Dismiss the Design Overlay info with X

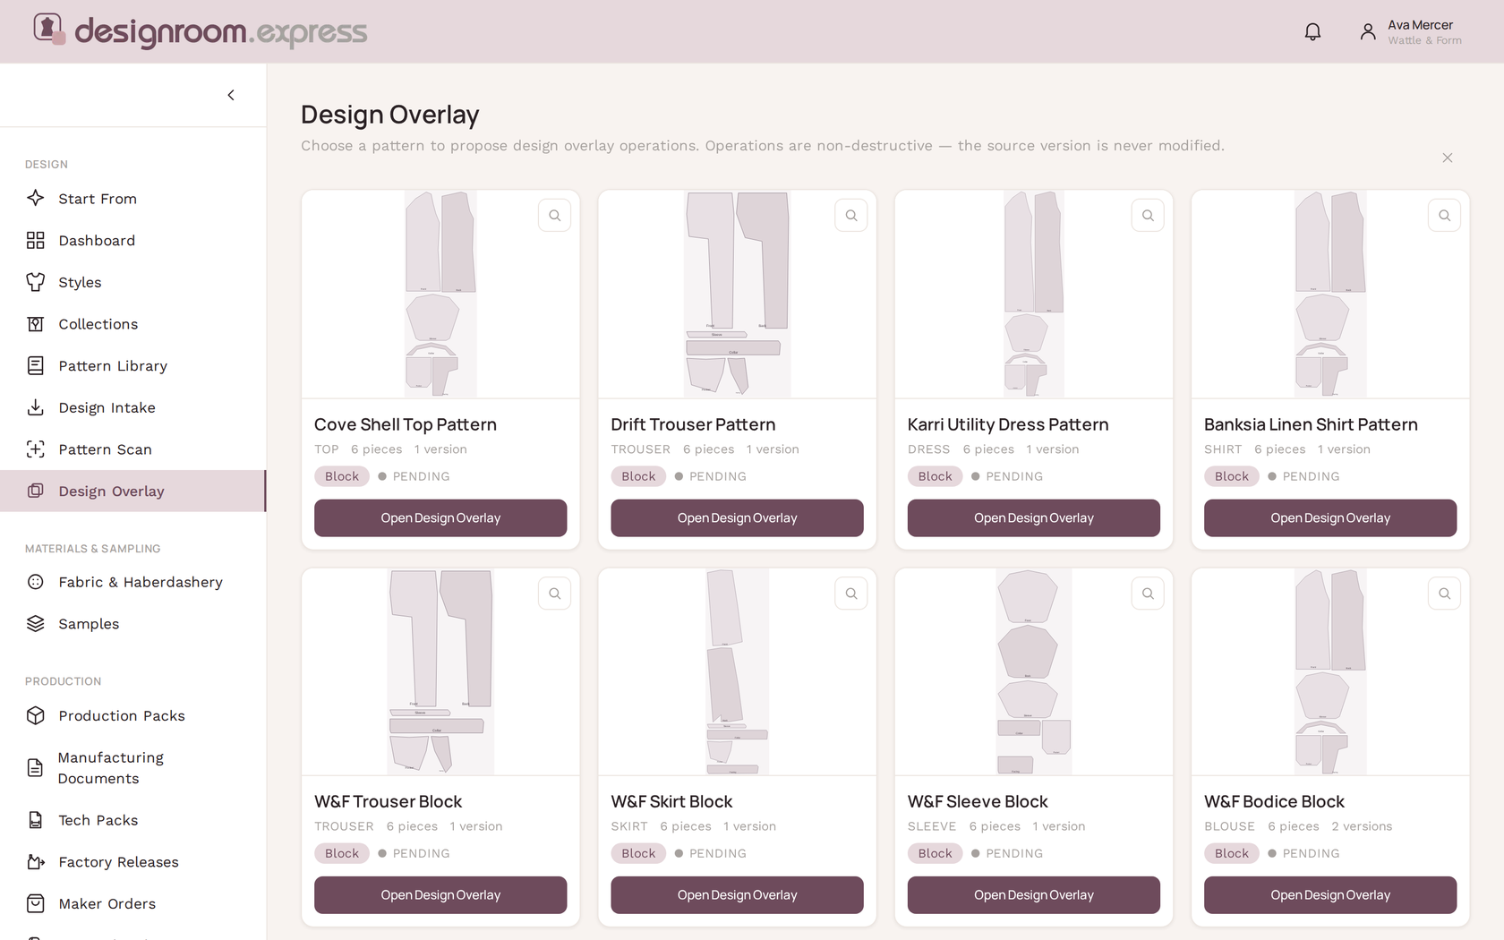click(x=1448, y=158)
